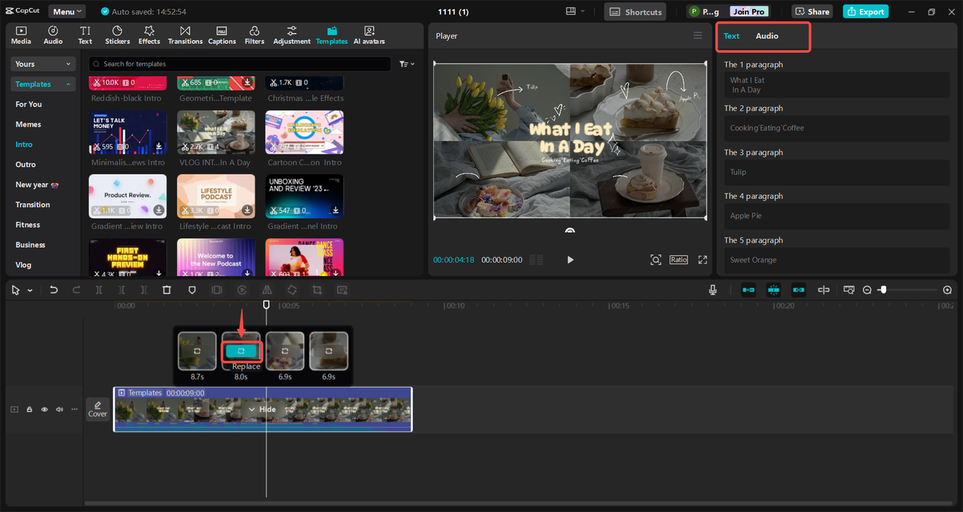This screenshot has height=512, width=963.
Task: Open the Filters panel
Action: point(254,35)
